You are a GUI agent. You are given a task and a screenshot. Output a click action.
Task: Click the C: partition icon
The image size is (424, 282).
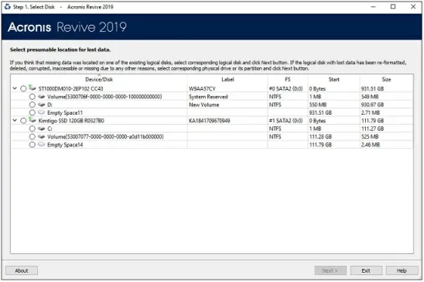(x=41, y=129)
